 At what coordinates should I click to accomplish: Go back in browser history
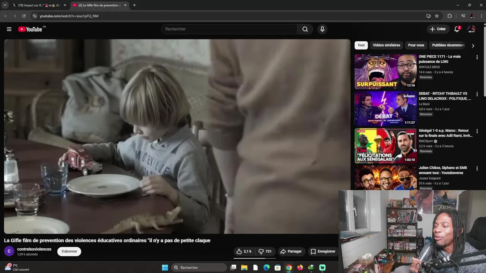tap(6, 16)
